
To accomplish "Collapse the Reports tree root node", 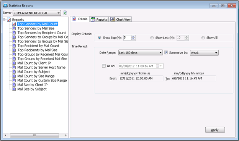I will (x=4, y=19).
